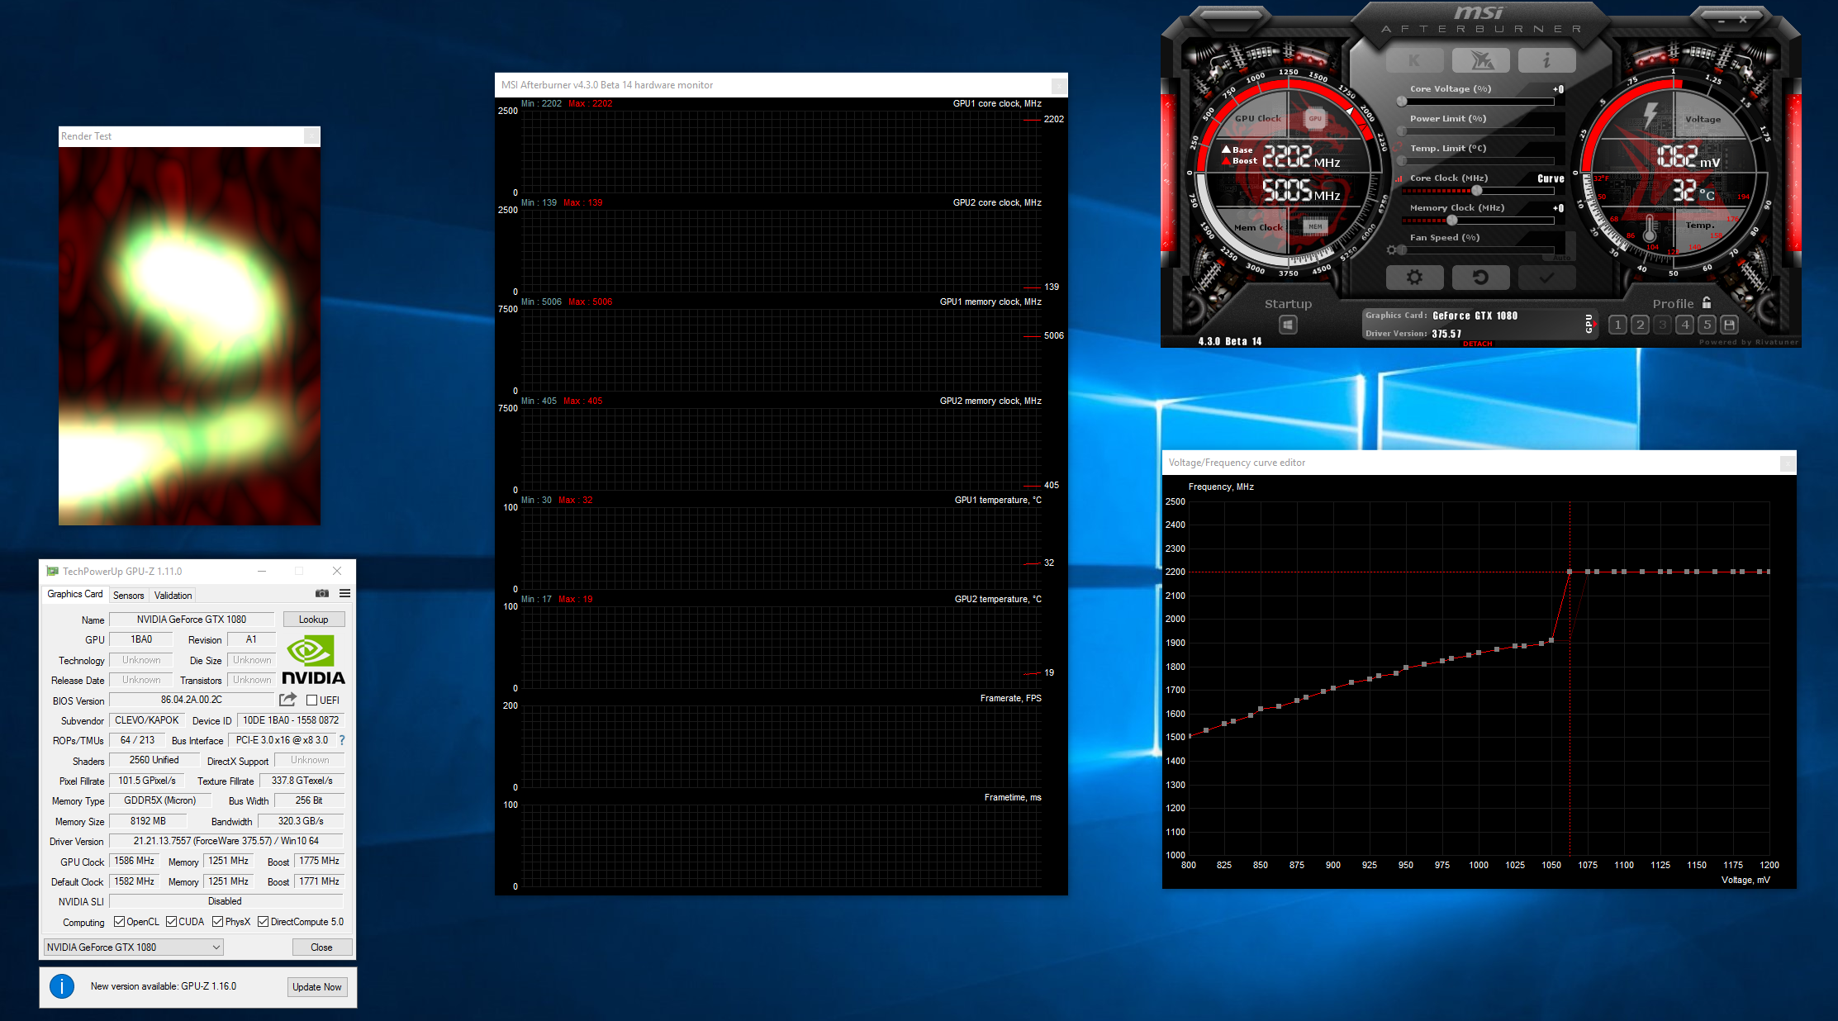1838x1021 pixels.
Task: Click the Render Test preview image
Action: (x=189, y=336)
